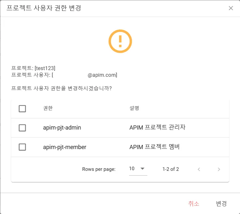This screenshot has height=214, width=240.
Task: Click the 변경 change button
Action: [x=221, y=203]
